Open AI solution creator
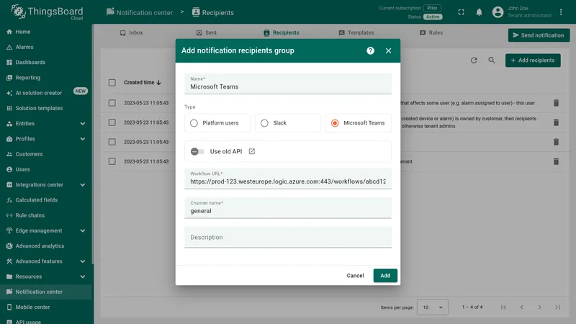This screenshot has width=576, height=324. coord(46,93)
